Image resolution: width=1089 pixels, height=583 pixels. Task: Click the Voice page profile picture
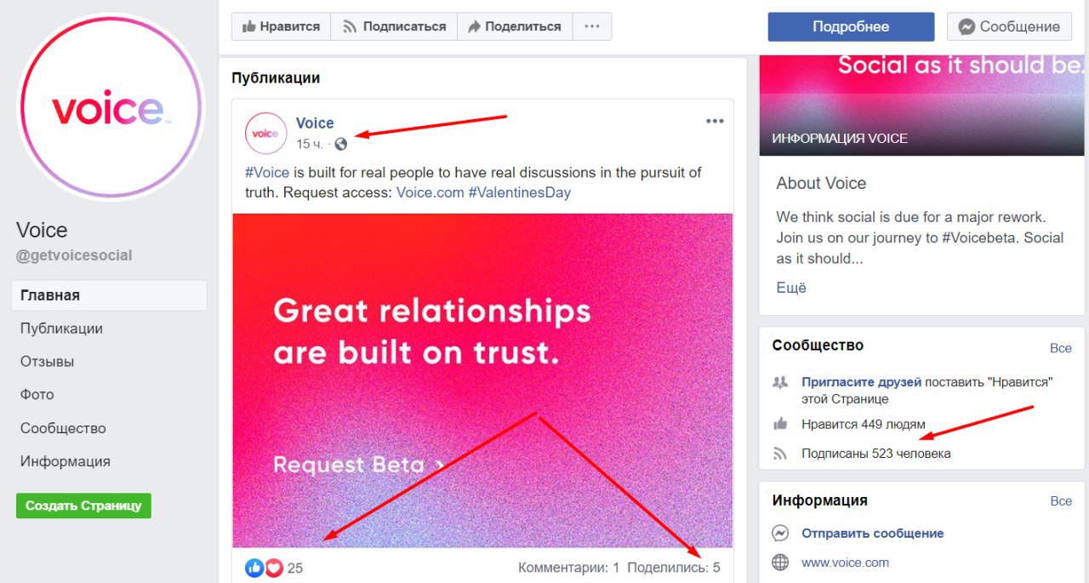111,107
